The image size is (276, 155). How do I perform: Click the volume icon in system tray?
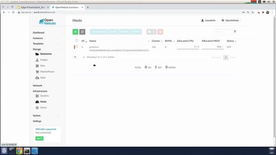[269, 2]
